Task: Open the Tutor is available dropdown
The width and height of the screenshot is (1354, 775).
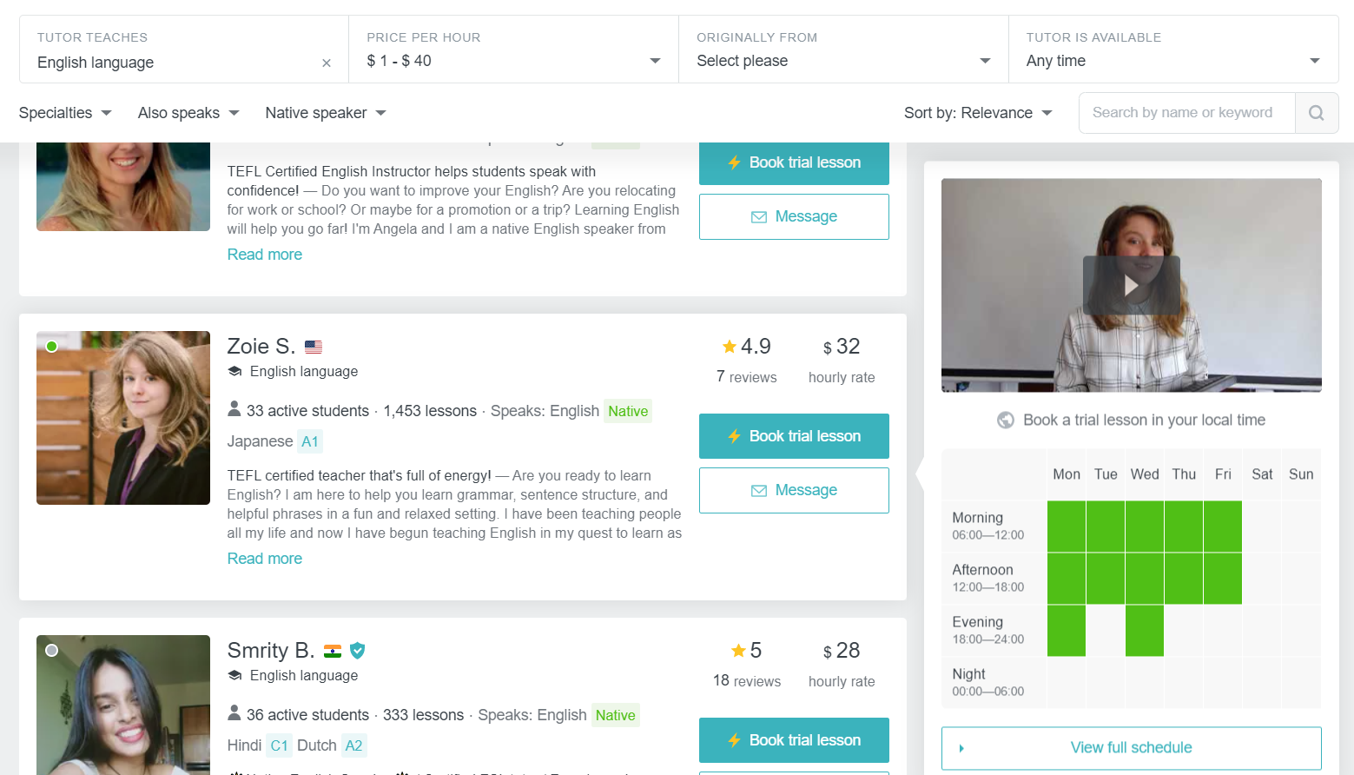Action: (x=1172, y=61)
